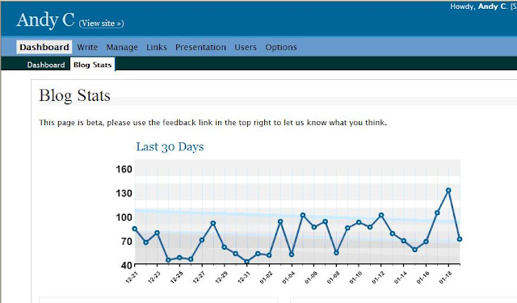Click the data point on 01-17

(437, 213)
